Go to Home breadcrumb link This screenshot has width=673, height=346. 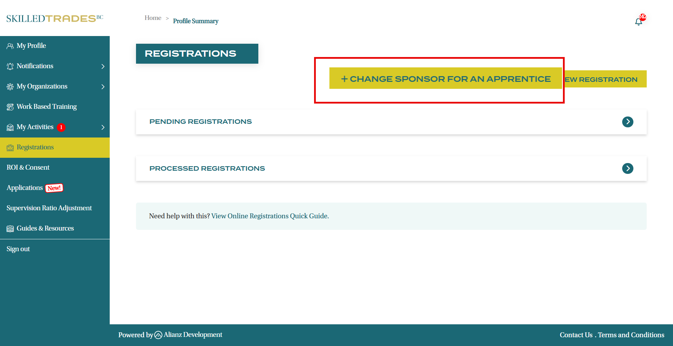point(153,18)
